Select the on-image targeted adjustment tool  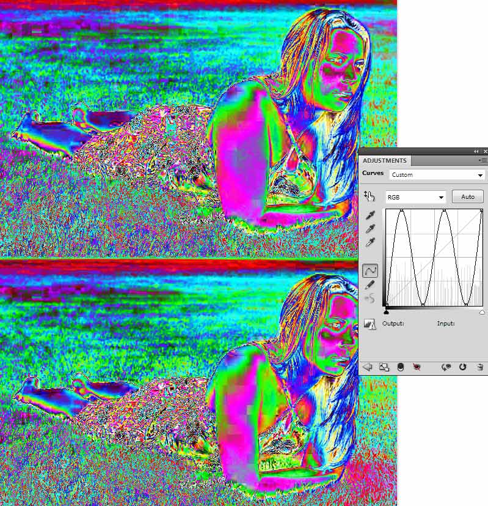368,196
